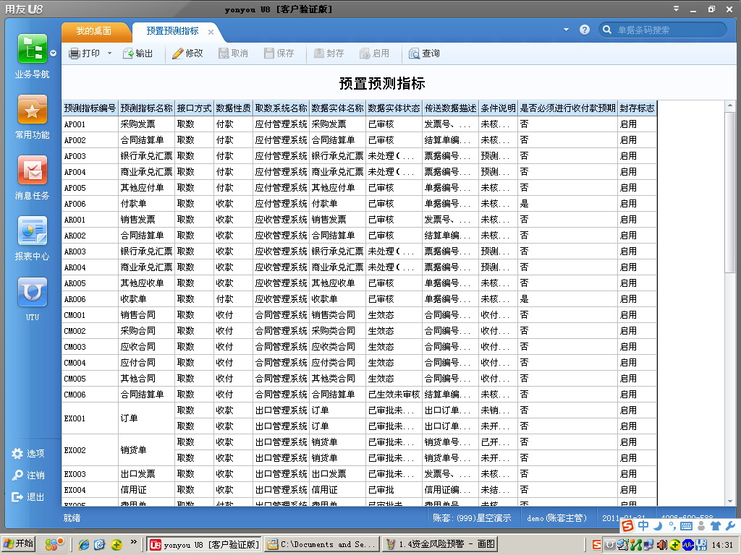
Task: Select the 预测指标名称 column header
Action: tap(146, 108)
